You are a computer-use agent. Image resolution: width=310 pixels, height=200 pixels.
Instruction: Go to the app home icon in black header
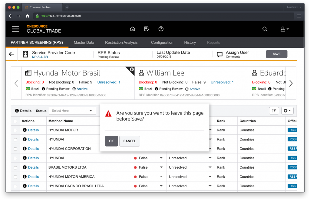[133, 29]
